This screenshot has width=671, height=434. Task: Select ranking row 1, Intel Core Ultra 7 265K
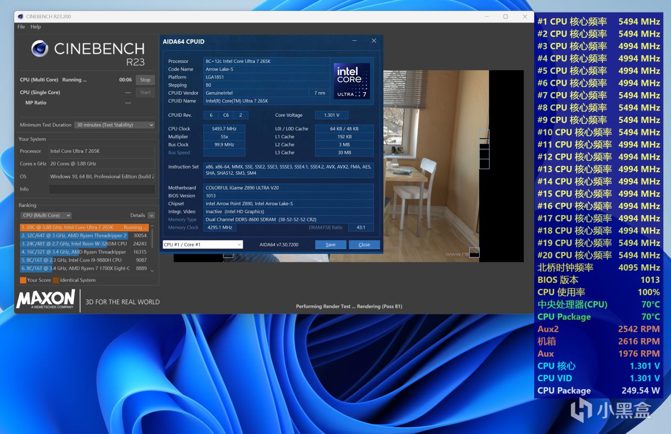84,228
